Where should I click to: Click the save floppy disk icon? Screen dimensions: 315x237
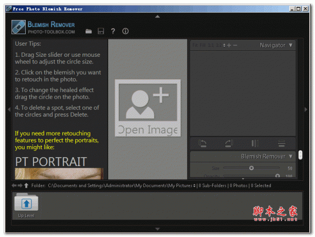coord(101,31)
